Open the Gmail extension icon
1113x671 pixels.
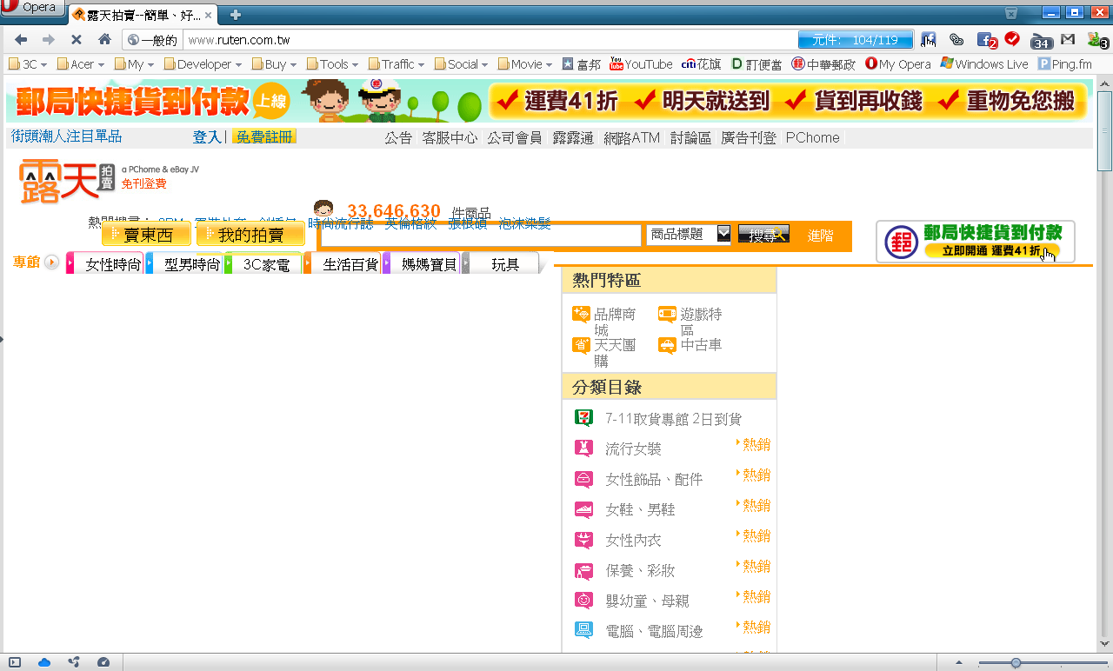click(x=1068, y=39)
